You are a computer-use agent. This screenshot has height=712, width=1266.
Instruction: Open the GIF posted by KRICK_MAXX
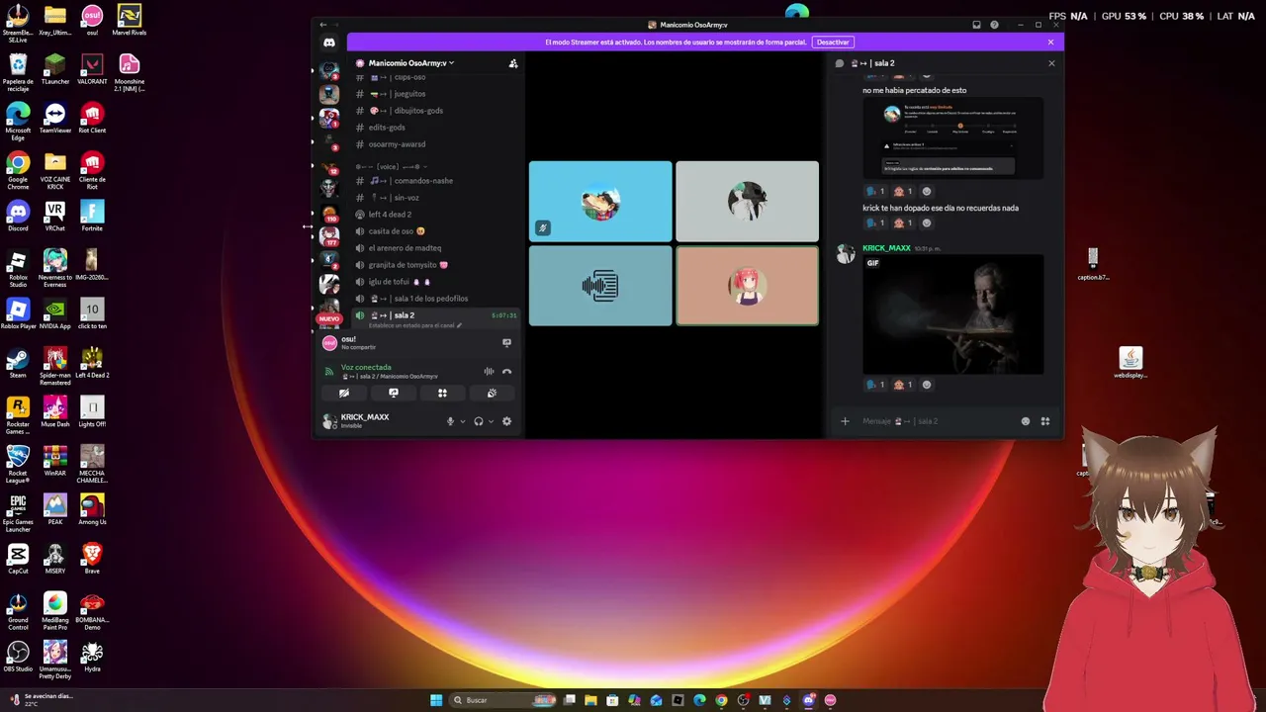tap(953, 314)
